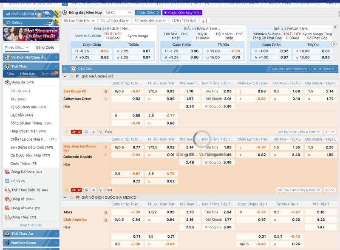The image size is (340, 250).
Task: Switch to the Bảng Cược tab
Action: 45,47
